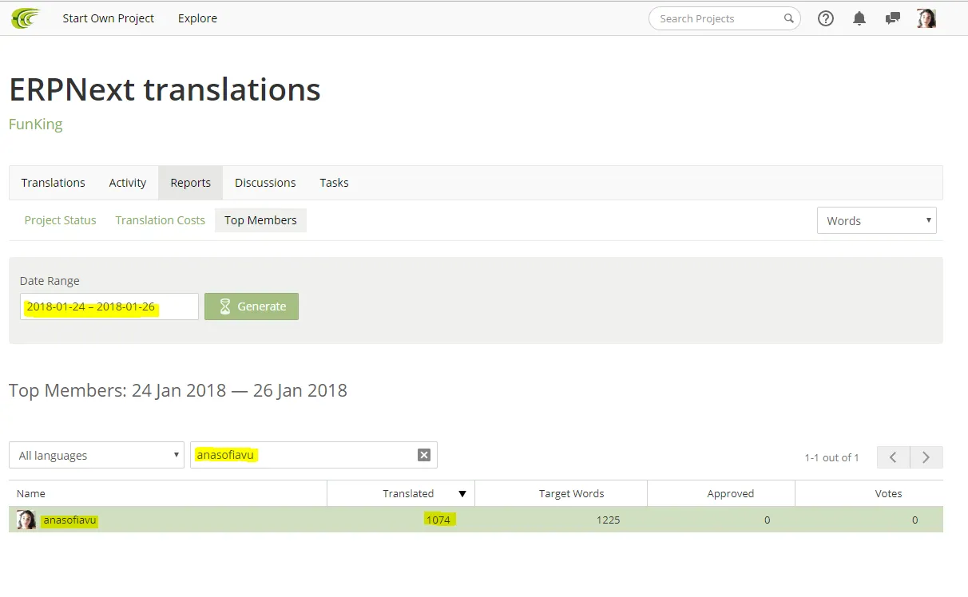Open the Project Status report

click(60, 220)
